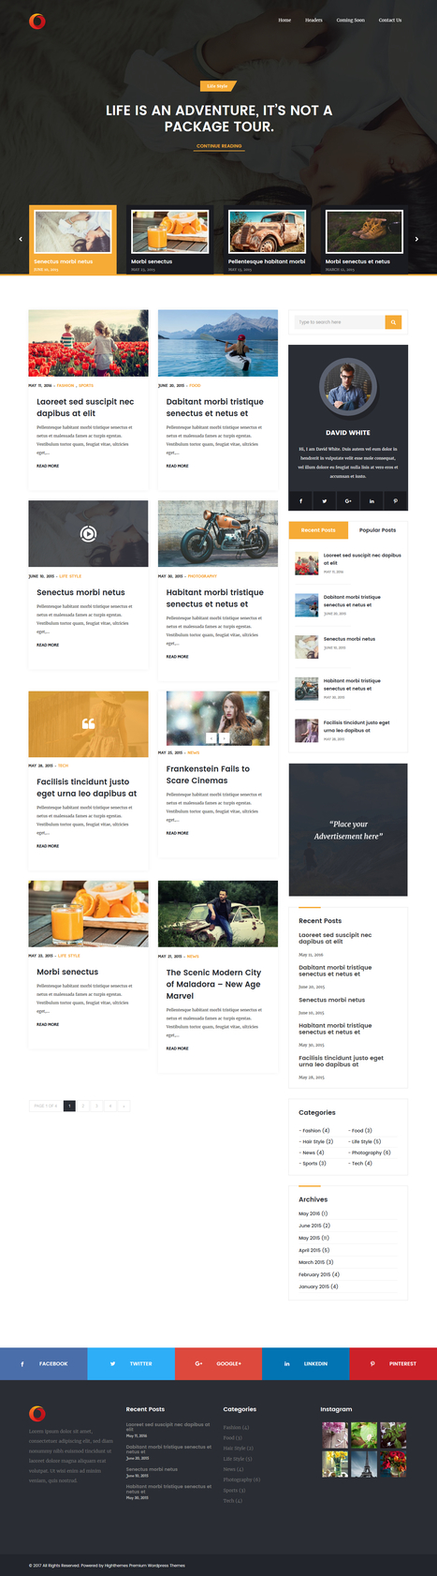Open the Photography category link in sidebar
Image resolution: width=437 pixels, height=1576 pixels.
(x=371, y=1152)
